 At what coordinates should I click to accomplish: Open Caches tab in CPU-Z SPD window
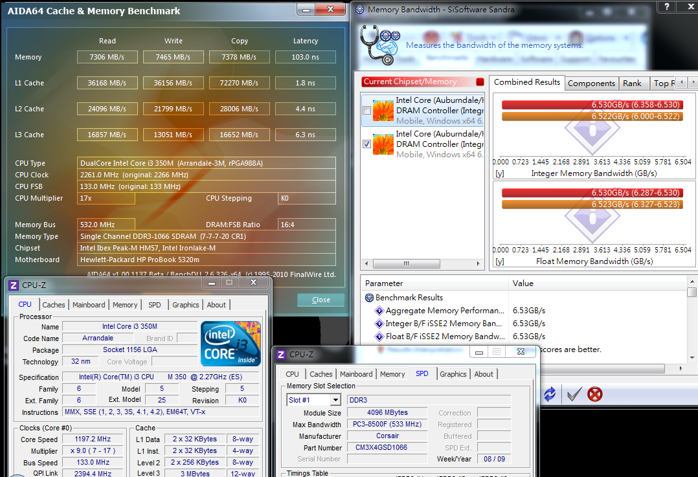321,374
